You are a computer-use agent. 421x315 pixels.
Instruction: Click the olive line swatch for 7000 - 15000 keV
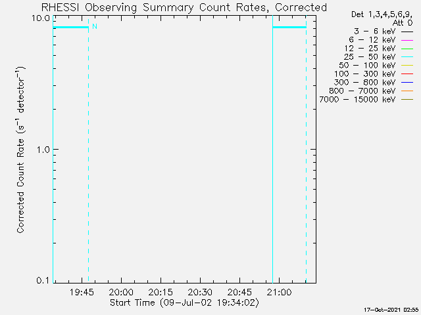(x=407, y=100)
